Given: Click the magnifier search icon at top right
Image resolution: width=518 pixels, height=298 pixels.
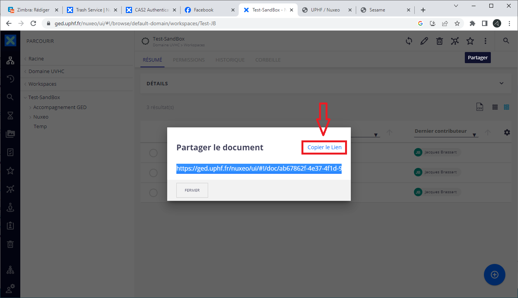Looking at the screenshot, I should click(506, 41).
